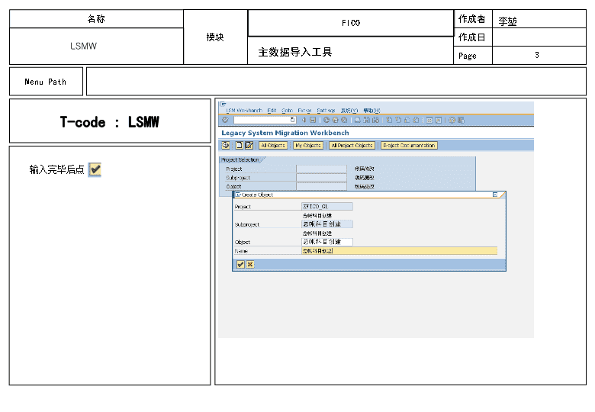Click the Help question mark icon
Image resolution: width=595 pixels, height=412 pixels.
(x=452, y=120)
